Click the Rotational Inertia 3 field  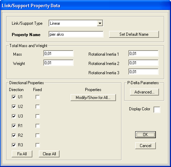coord(143,72)
